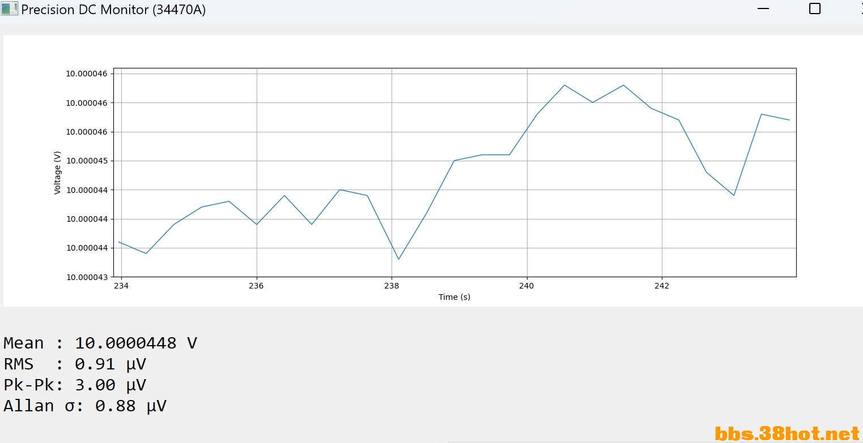This screenshot has height=443, width=863.
Task: Click the trace's lowest dip just after 238 s
Action: (399, 259)
